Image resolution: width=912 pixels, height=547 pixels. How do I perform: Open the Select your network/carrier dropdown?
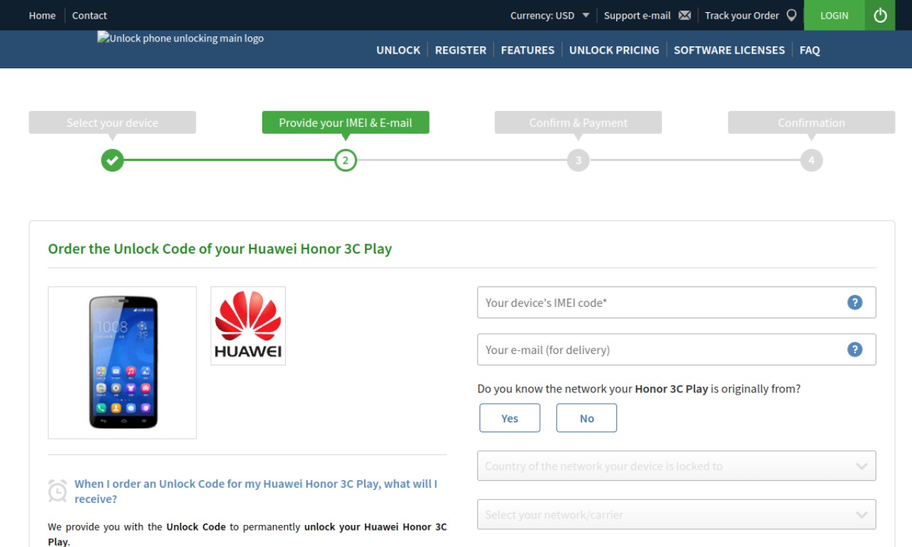(676, 514)
